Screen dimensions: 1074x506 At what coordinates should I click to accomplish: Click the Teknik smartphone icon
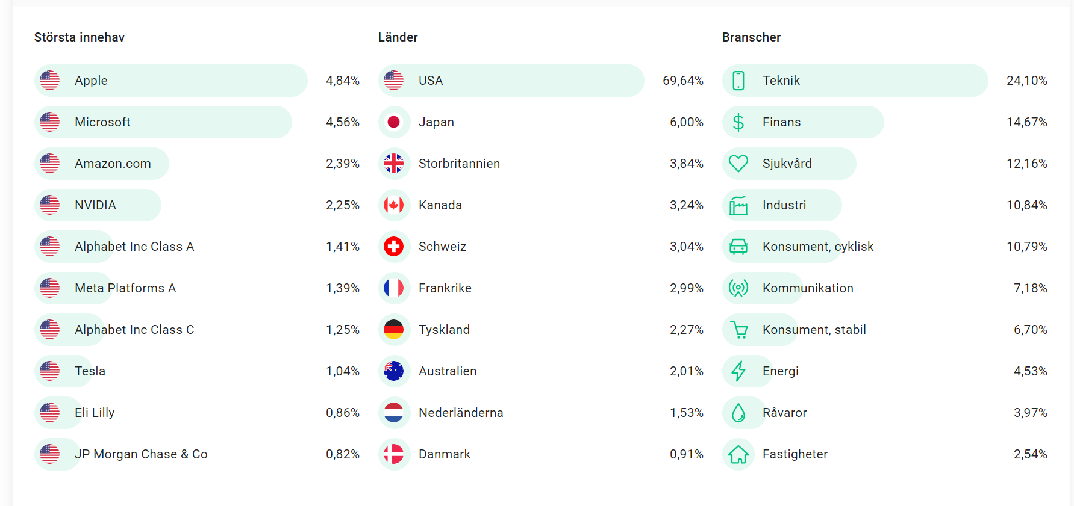738,81
